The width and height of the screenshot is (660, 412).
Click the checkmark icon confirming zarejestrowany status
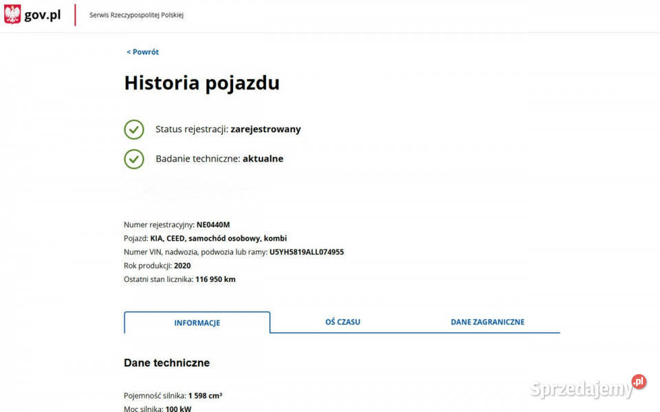134,129
